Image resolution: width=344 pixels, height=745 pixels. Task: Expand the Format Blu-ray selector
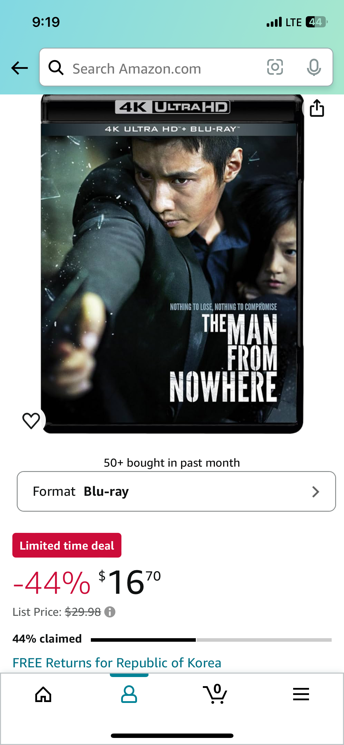pos(176,491)
